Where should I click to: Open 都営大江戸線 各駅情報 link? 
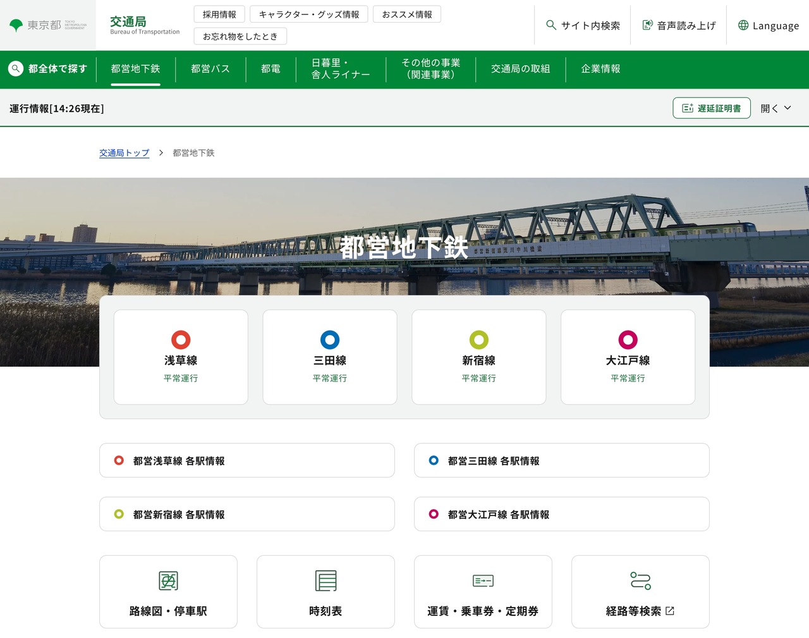(562, 514)
